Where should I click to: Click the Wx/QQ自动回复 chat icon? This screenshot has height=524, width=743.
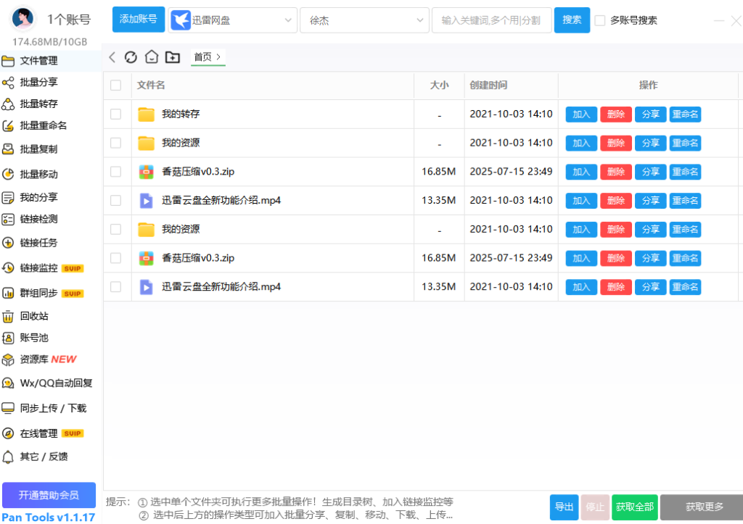[8, 383]
